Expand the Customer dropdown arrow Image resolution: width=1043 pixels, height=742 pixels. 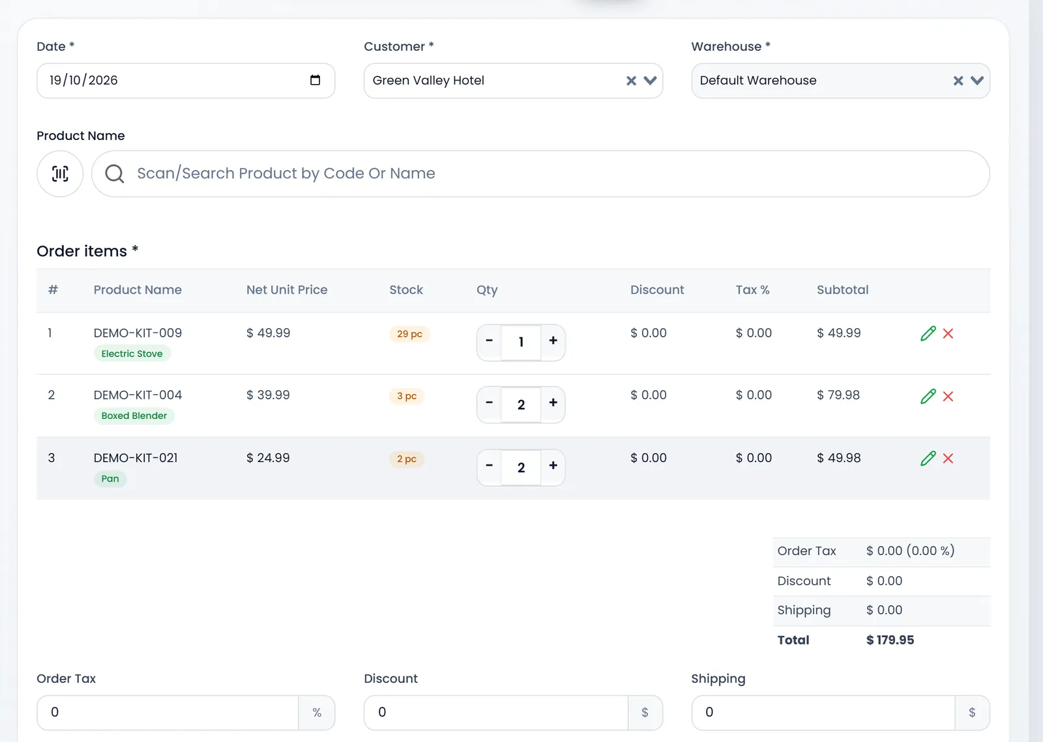(650, 81)
